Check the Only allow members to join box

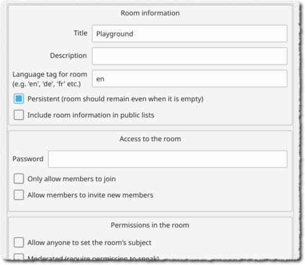19,178
